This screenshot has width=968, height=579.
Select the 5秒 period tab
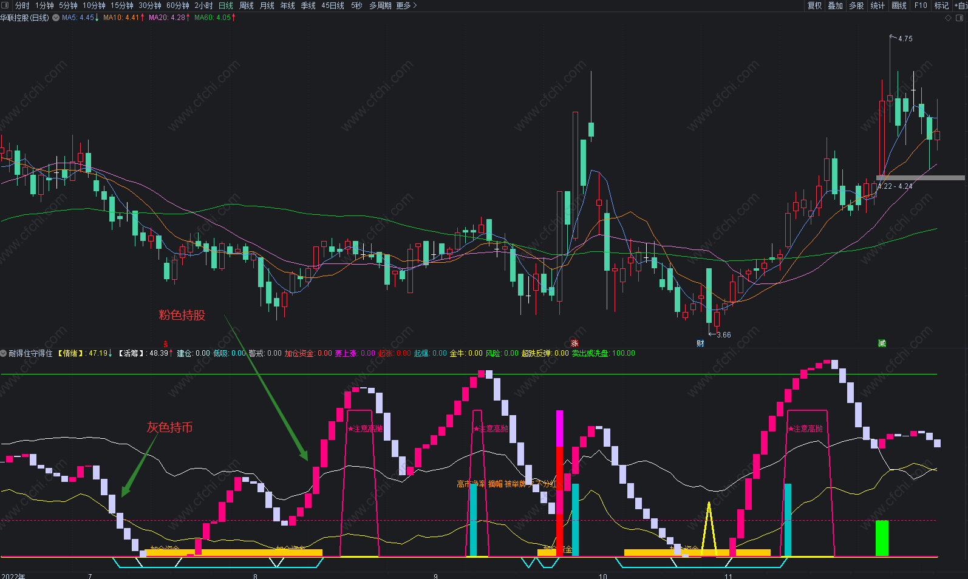(356, 5)
